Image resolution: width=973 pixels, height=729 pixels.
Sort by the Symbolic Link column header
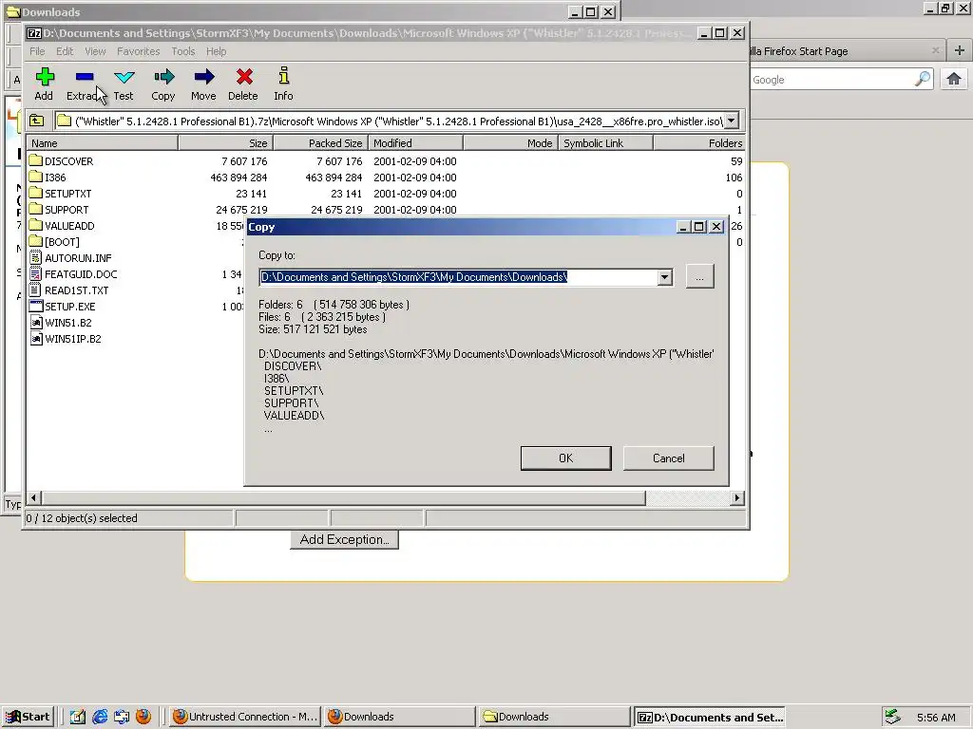pyautogui.click(x=605, y=143)
